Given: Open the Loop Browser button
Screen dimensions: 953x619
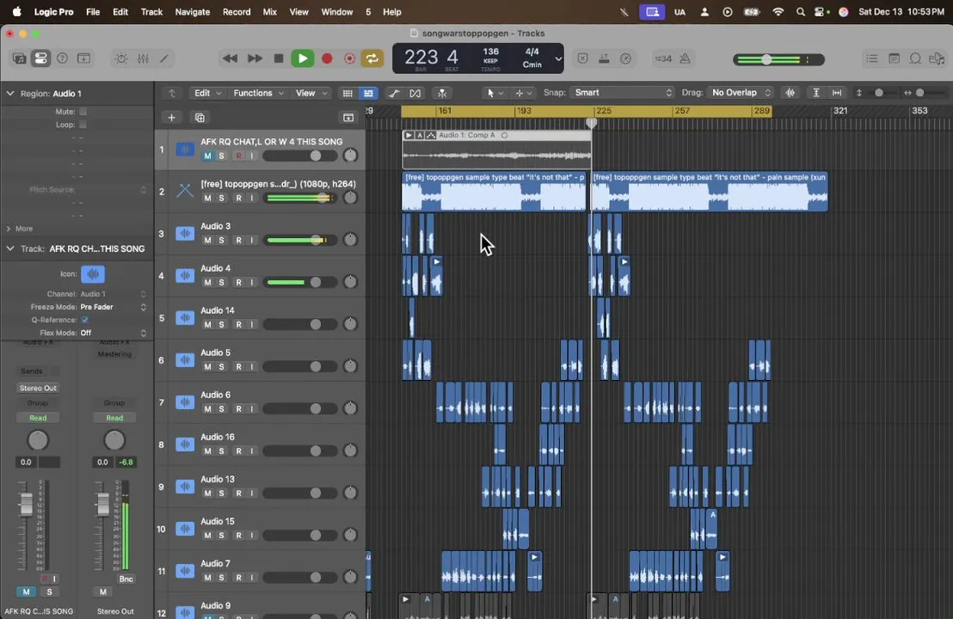Looking at the screenshot, I should (915, 59).
